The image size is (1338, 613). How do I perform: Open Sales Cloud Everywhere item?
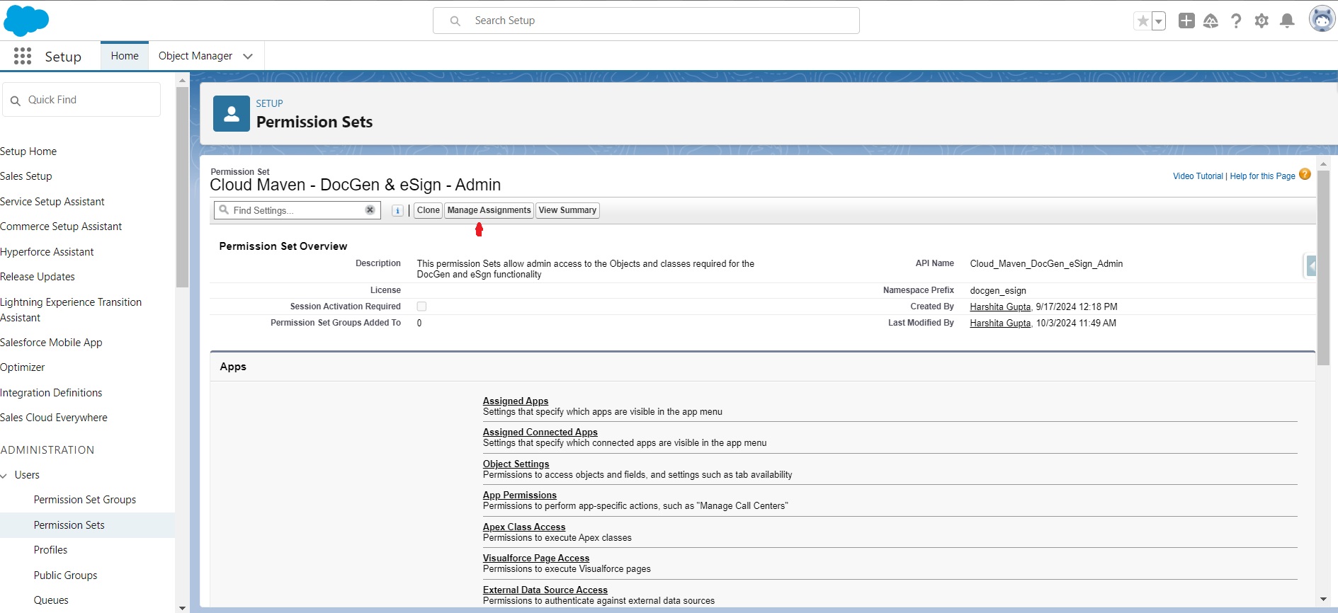click(54, 418)
